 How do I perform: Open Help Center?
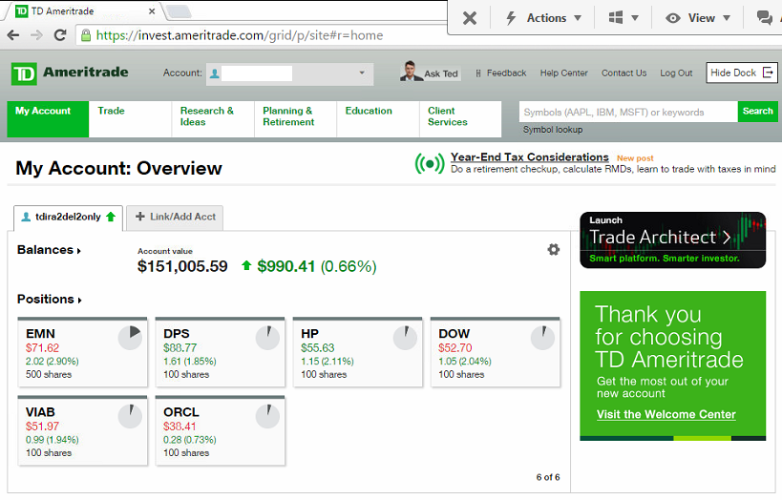[x=563, y=73]
